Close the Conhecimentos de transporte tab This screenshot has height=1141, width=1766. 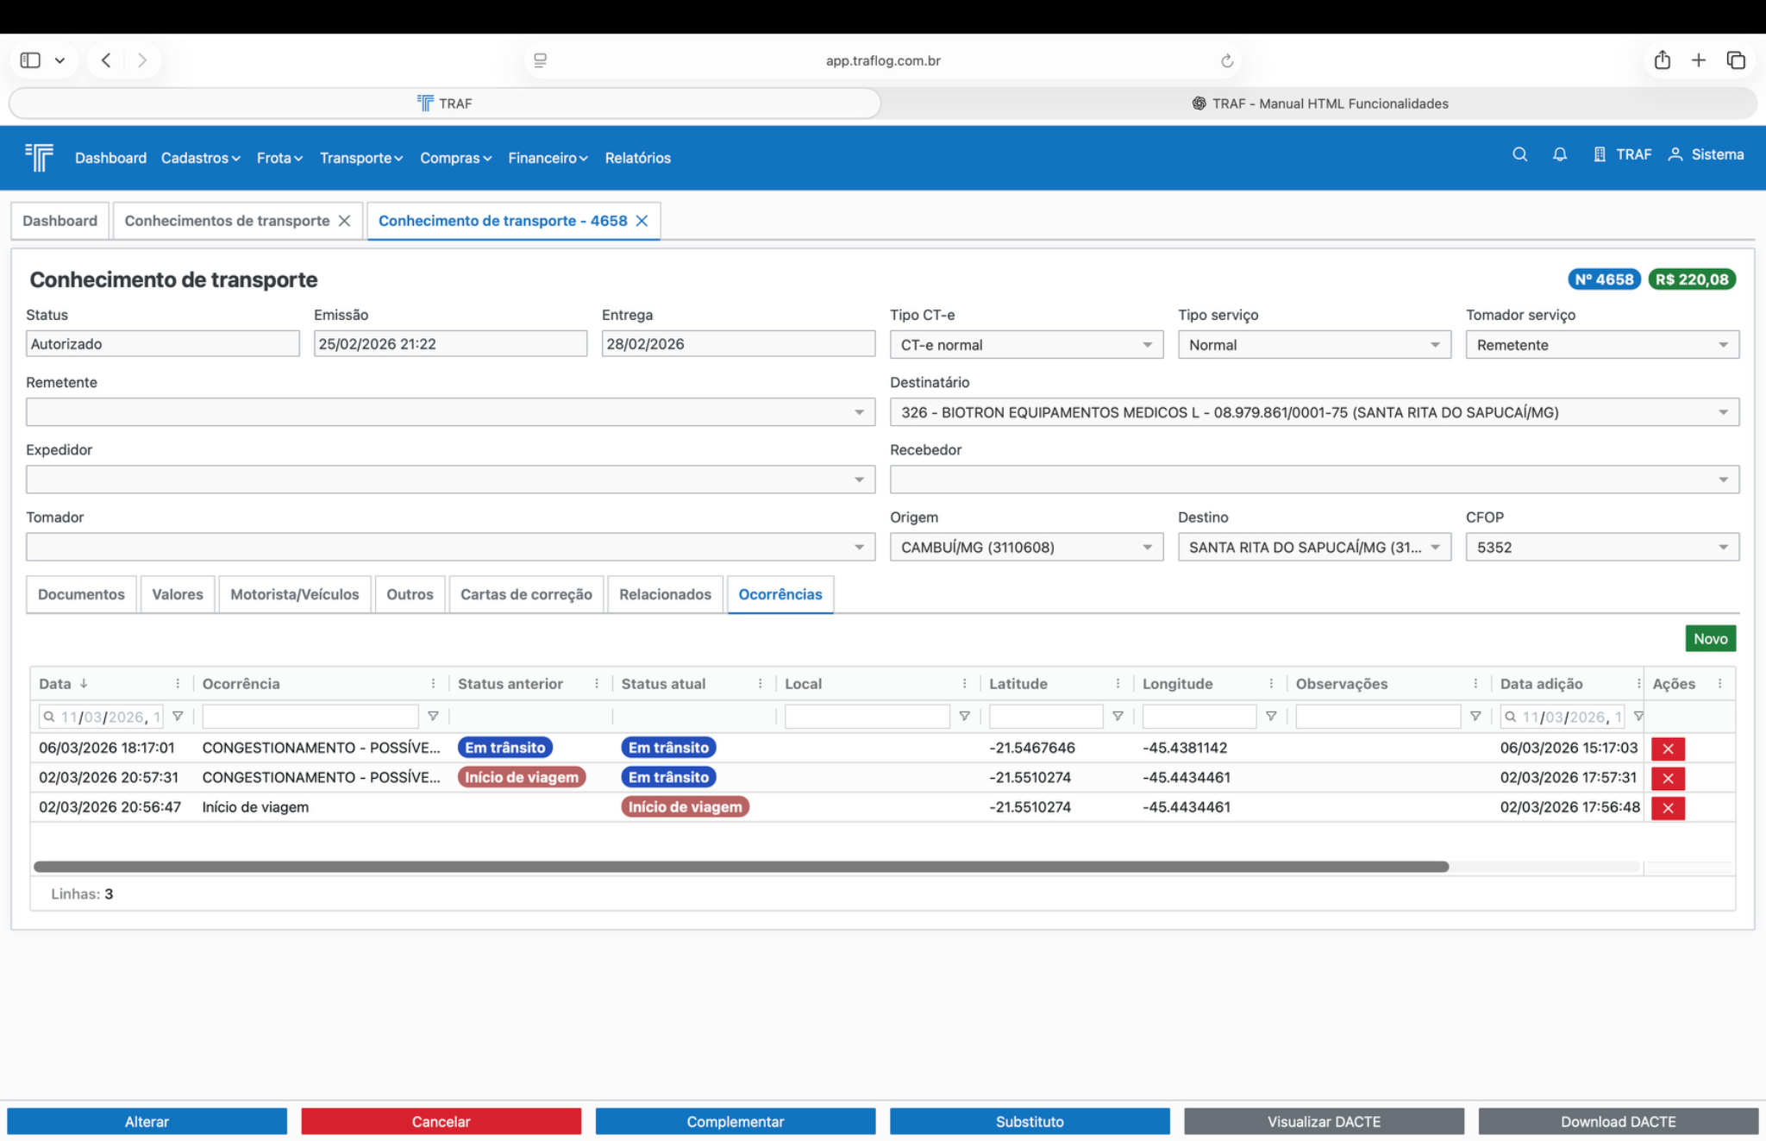tap(344, 221)
